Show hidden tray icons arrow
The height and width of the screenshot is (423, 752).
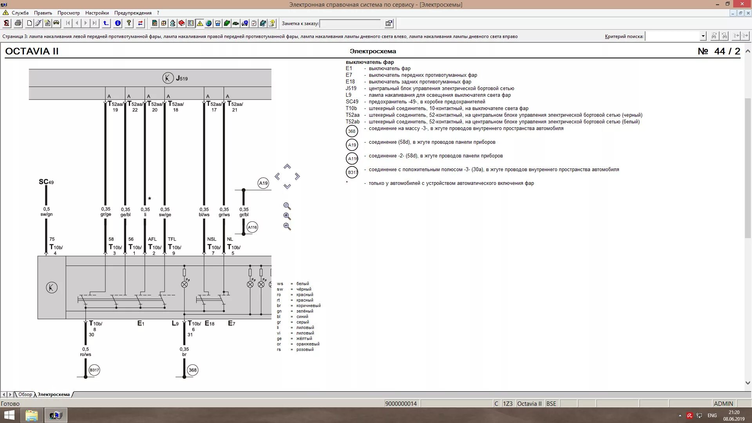pos(680,416)
